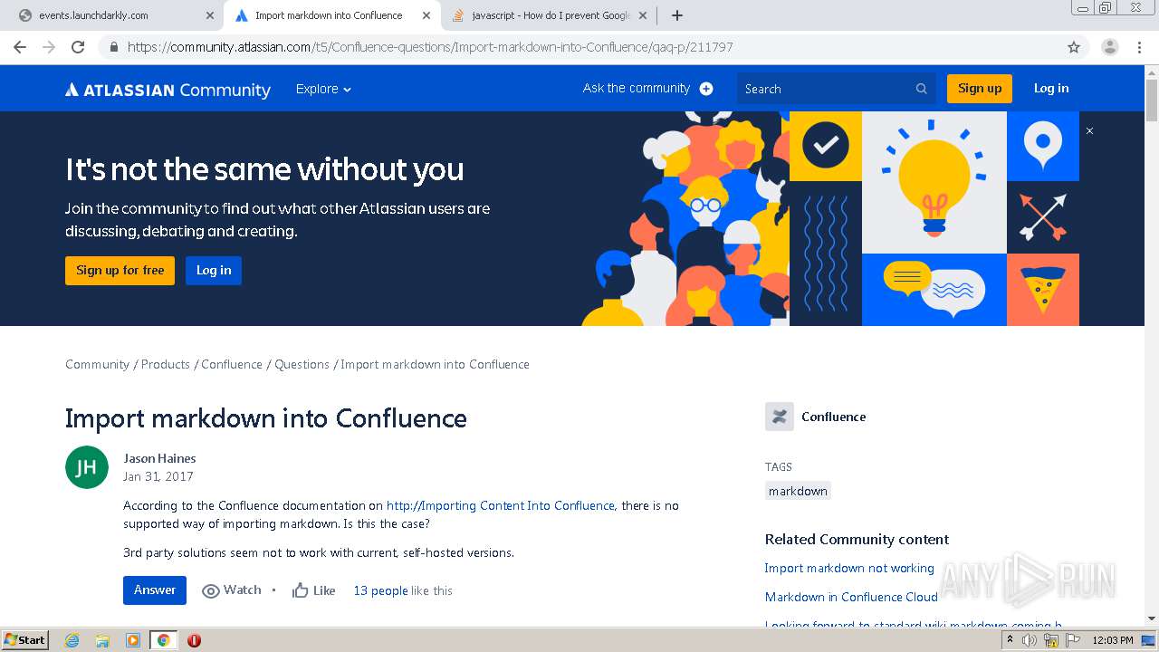The width and height of the screenshot is (1159, 652).
Task: Click scrollbar down arrow
Action: click(x=1152, y=618)
